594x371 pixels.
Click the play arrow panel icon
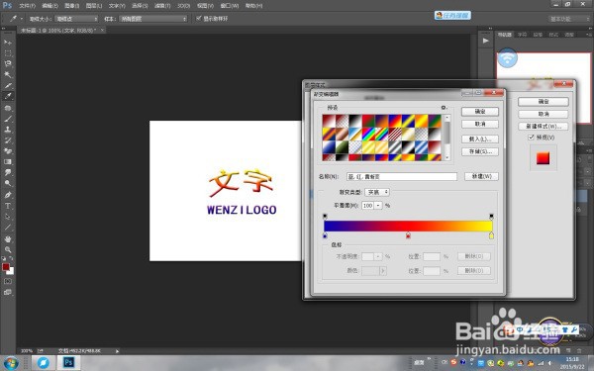tap(486, 41)
